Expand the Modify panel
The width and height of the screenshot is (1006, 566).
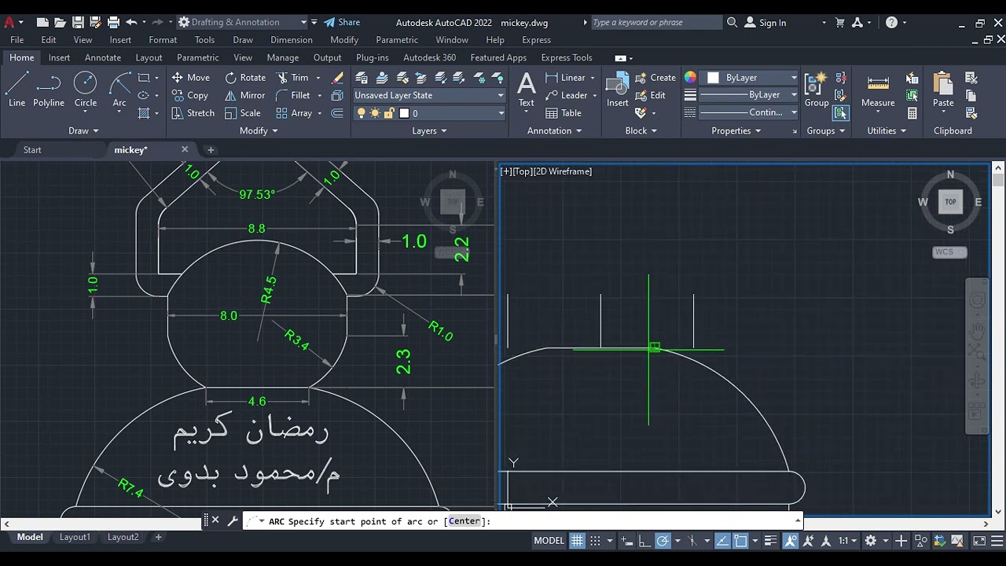(x=259, y=130)
